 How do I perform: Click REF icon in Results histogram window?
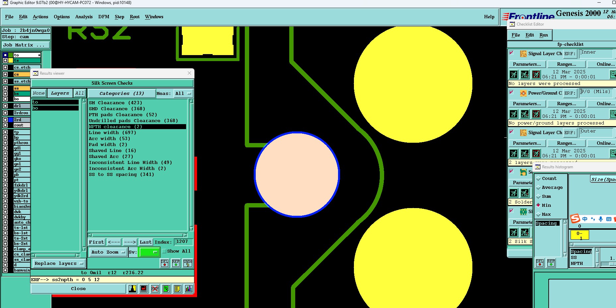(x=551, y=263)
